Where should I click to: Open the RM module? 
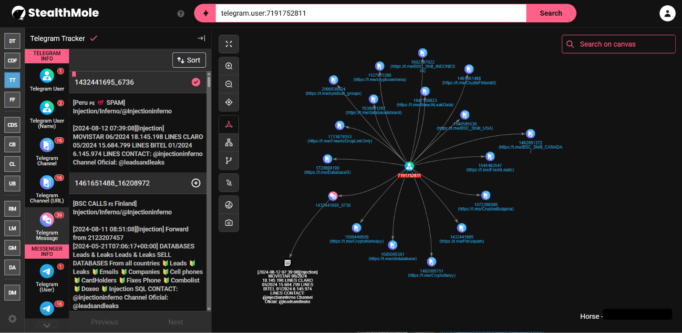(x=12, y=209)
